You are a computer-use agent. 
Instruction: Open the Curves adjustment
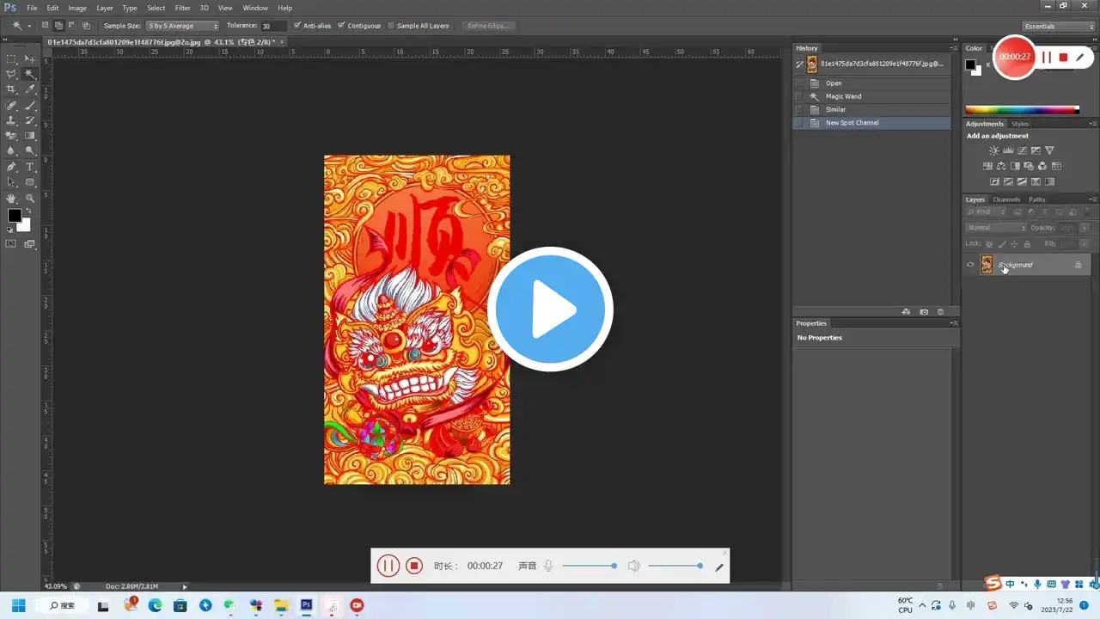click(x=1022, y=150)
